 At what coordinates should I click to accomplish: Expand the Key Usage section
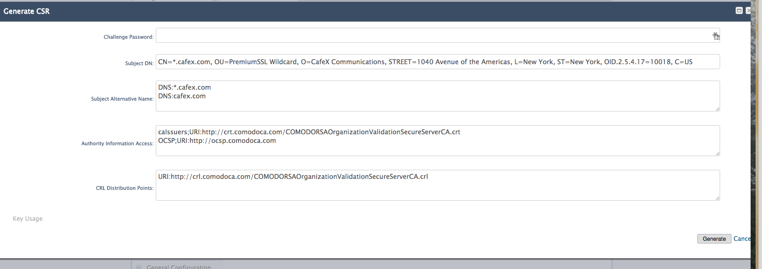pyautogui.click(x=27, y=218)
